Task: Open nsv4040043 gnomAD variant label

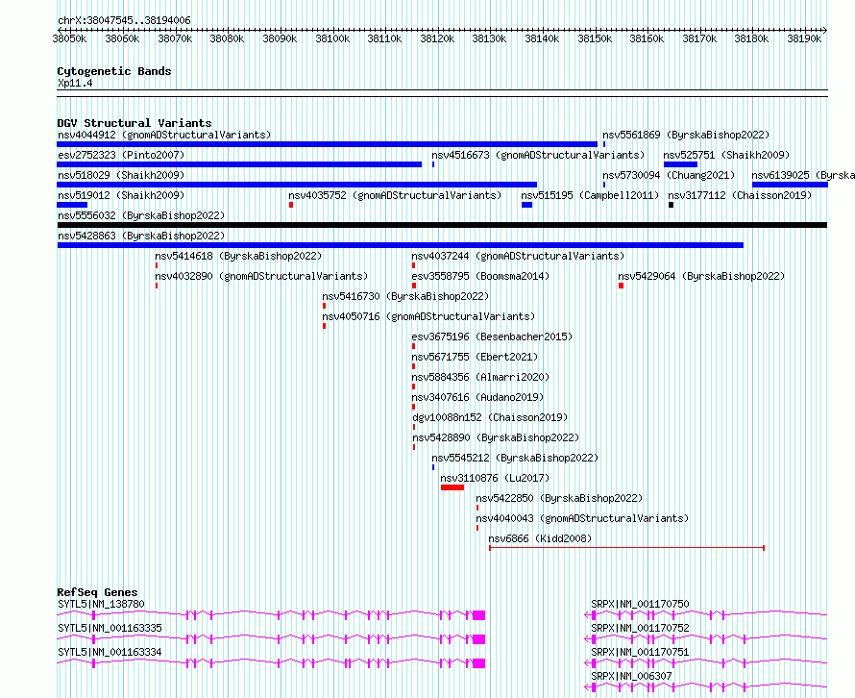Action: [582, 518]
